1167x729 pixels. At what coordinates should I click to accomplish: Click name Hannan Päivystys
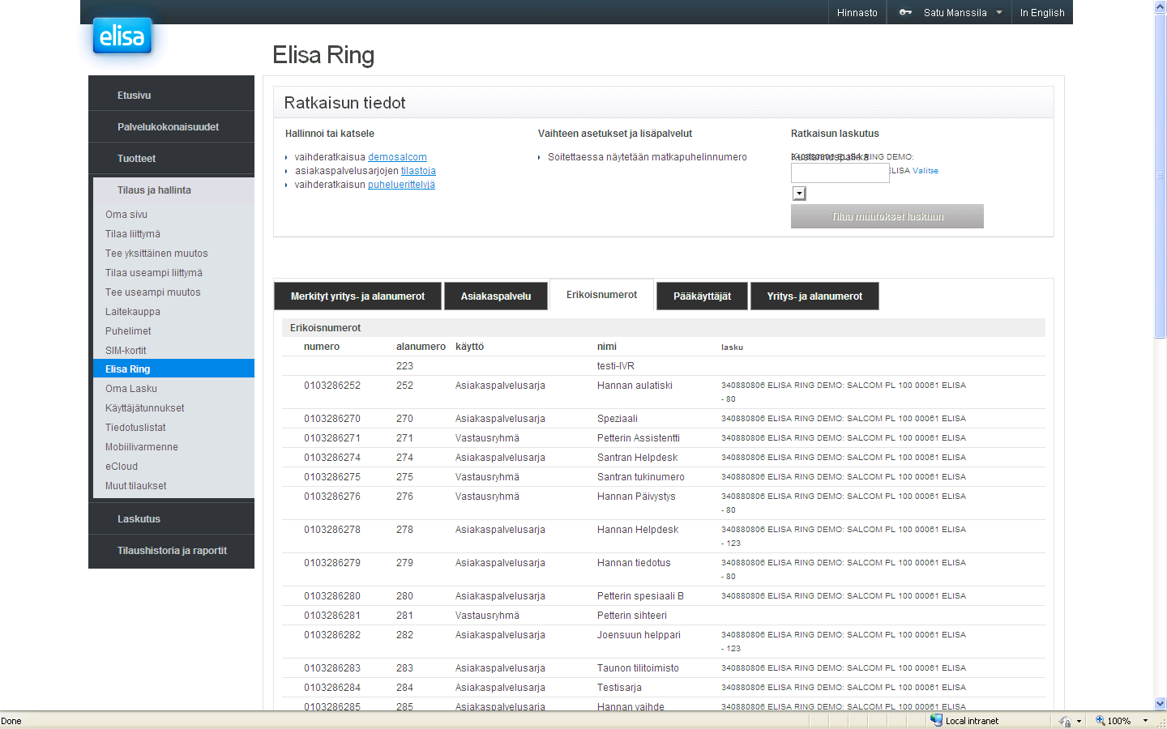636,497
